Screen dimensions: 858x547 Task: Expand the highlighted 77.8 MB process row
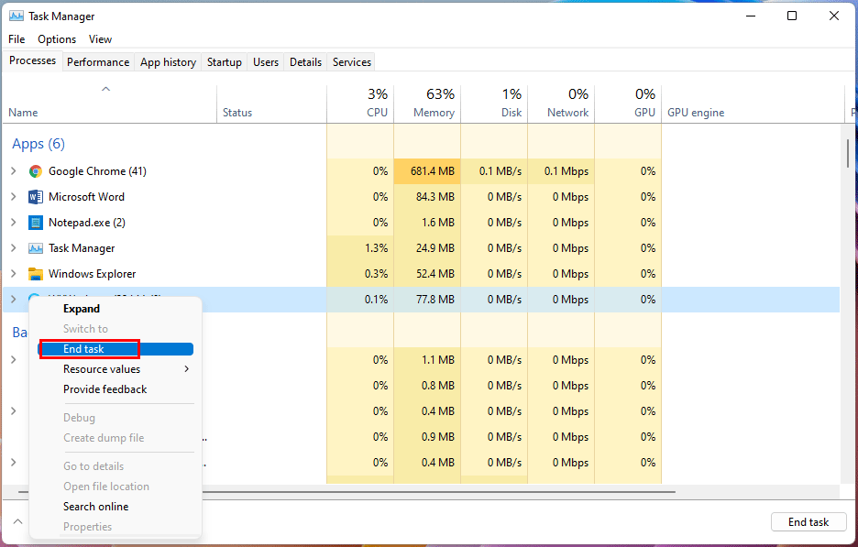(x=14, y=300)
